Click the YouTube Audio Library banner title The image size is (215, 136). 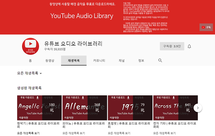[82, 16]
